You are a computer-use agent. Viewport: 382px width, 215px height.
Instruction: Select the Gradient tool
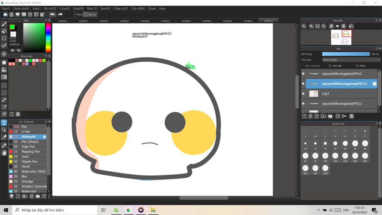click(4, 77)
